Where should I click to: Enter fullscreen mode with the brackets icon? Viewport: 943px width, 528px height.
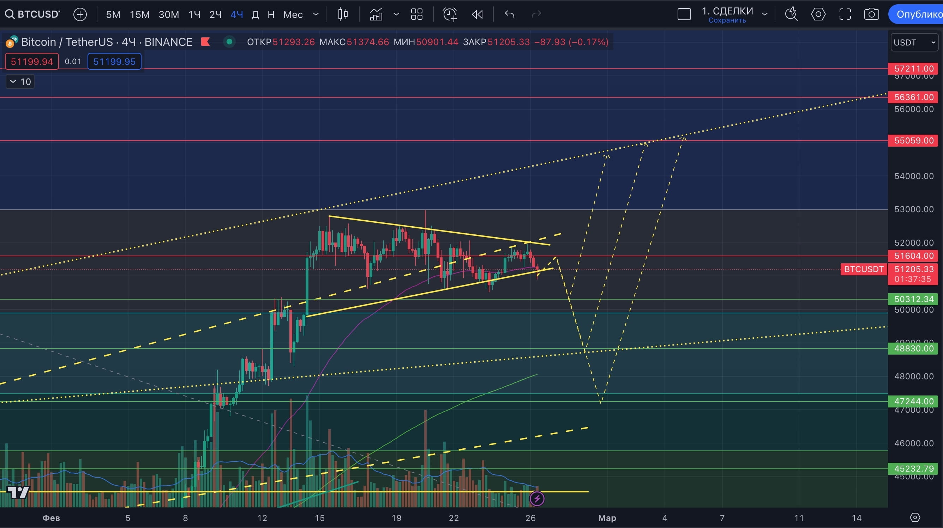pyautogui.click(x=845, y=14)
